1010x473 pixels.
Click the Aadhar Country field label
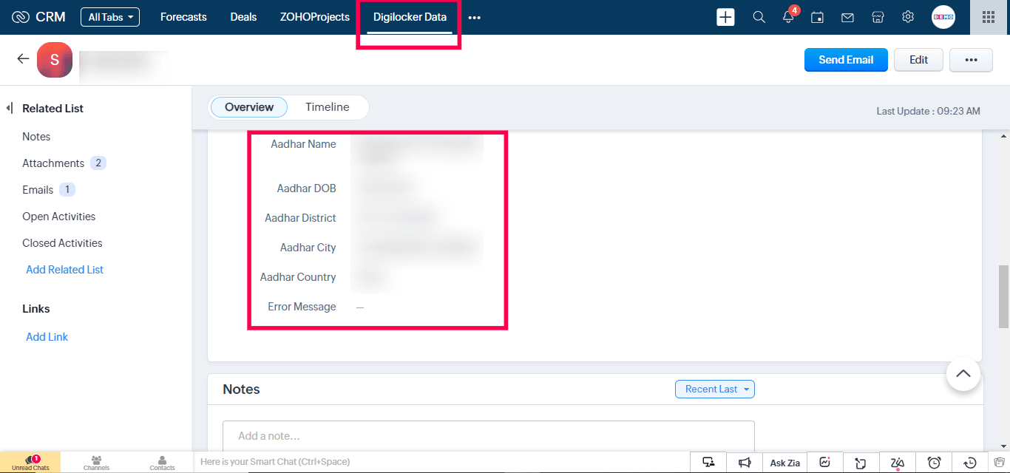pos(298,277)
